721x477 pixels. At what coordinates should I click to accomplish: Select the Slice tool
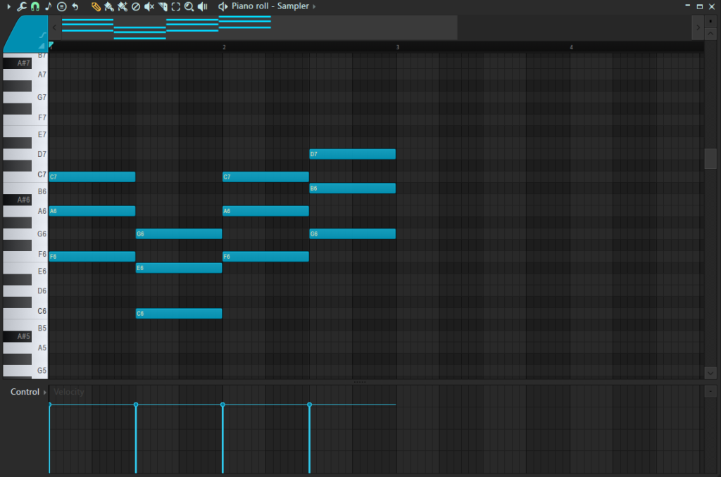tap(163, 6)
